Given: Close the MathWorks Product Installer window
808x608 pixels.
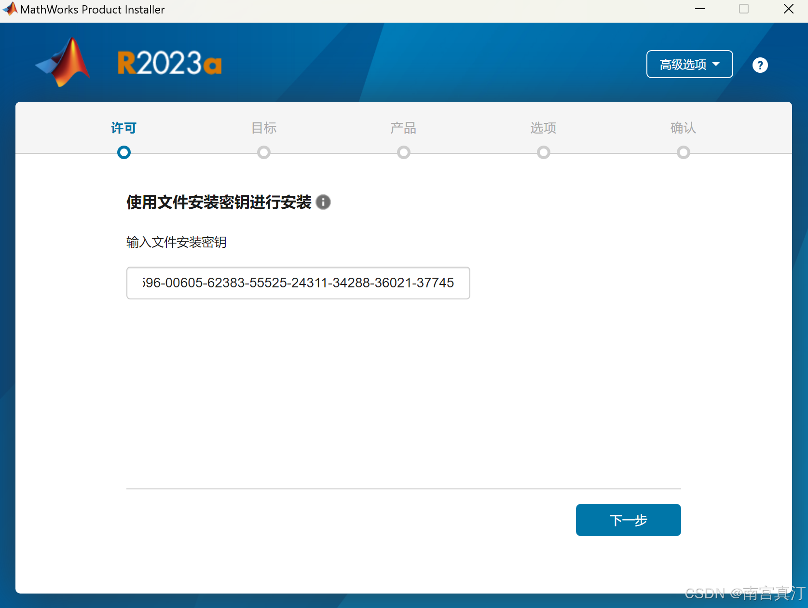Looking at the screenshot, I should 789,9.
